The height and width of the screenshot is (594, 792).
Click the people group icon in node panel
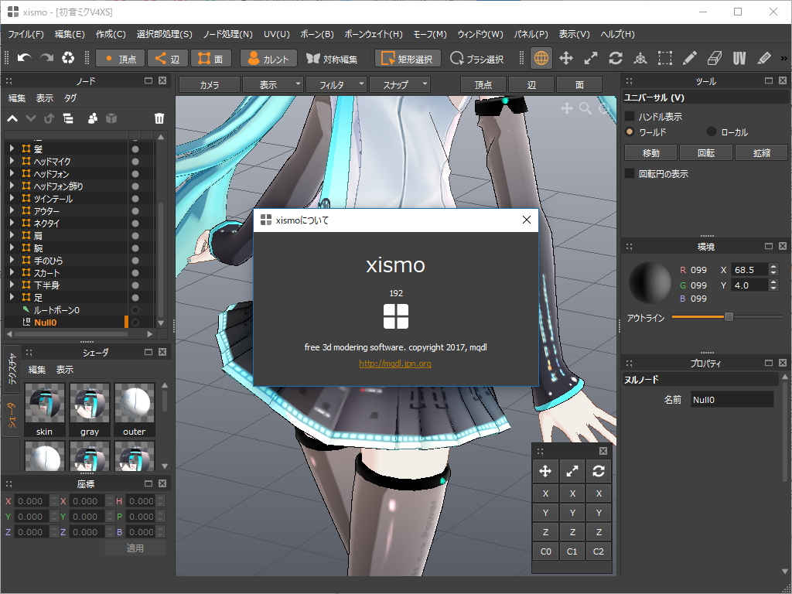93,118
